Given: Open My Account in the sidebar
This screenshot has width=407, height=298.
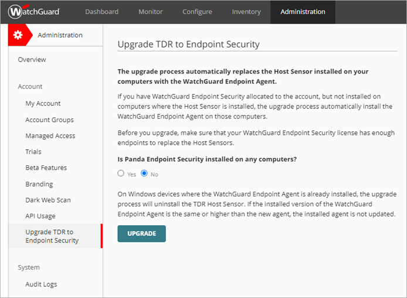Looking at the screenshot, I should [43, 104].
